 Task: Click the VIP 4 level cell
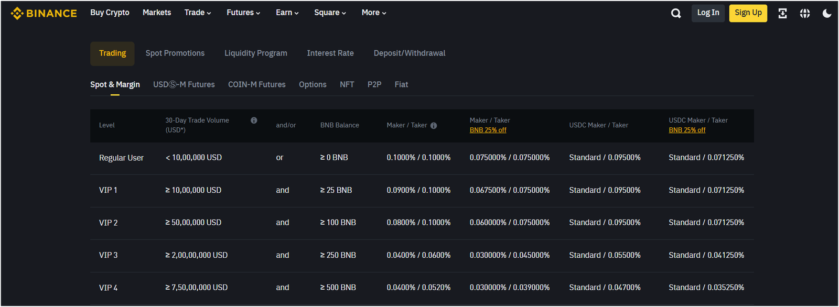[x=108, y=288]
